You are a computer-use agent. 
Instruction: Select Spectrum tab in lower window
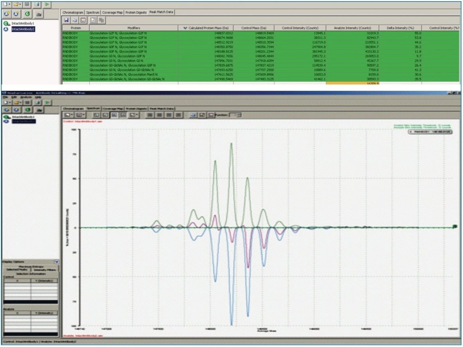point(93,108)
